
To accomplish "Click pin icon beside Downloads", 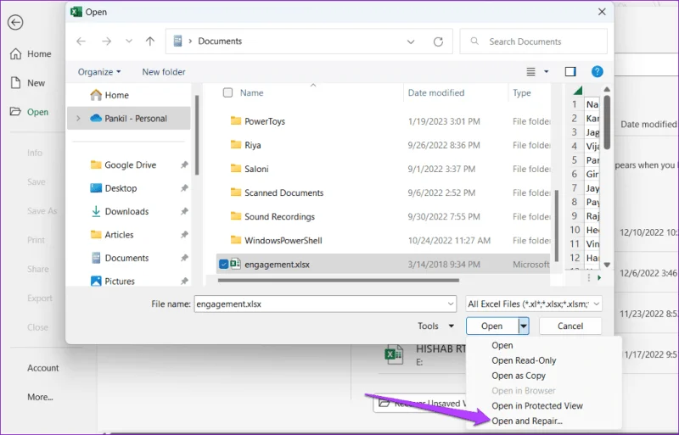I will (x=184, y=212).
